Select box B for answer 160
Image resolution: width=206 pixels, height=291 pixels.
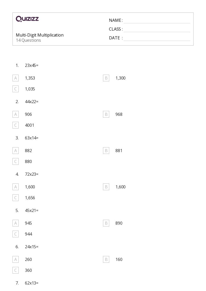point(106,259)
